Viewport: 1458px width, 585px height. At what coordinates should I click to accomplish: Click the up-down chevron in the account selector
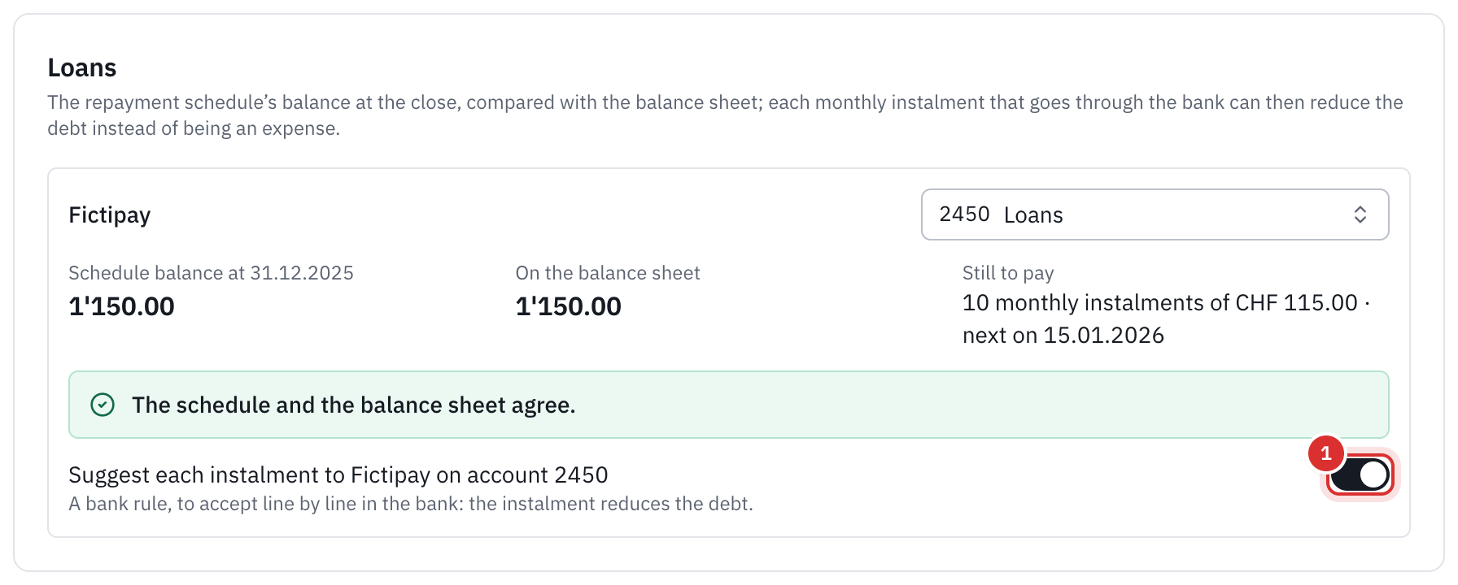(1360, 214)
